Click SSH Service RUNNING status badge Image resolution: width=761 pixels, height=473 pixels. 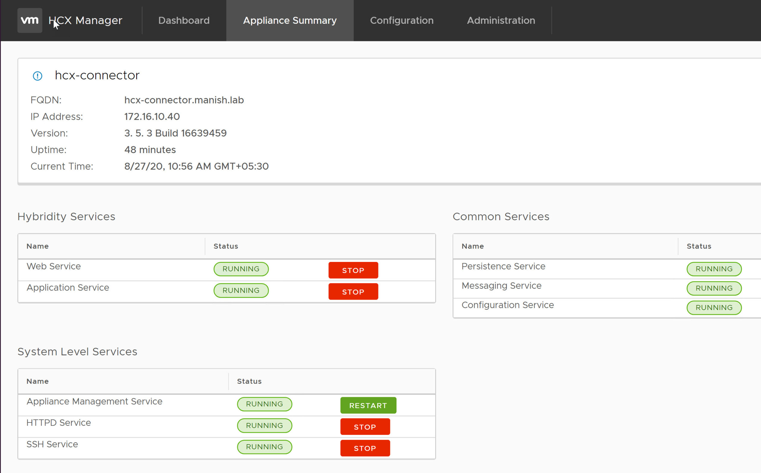[x=264, y=447]
